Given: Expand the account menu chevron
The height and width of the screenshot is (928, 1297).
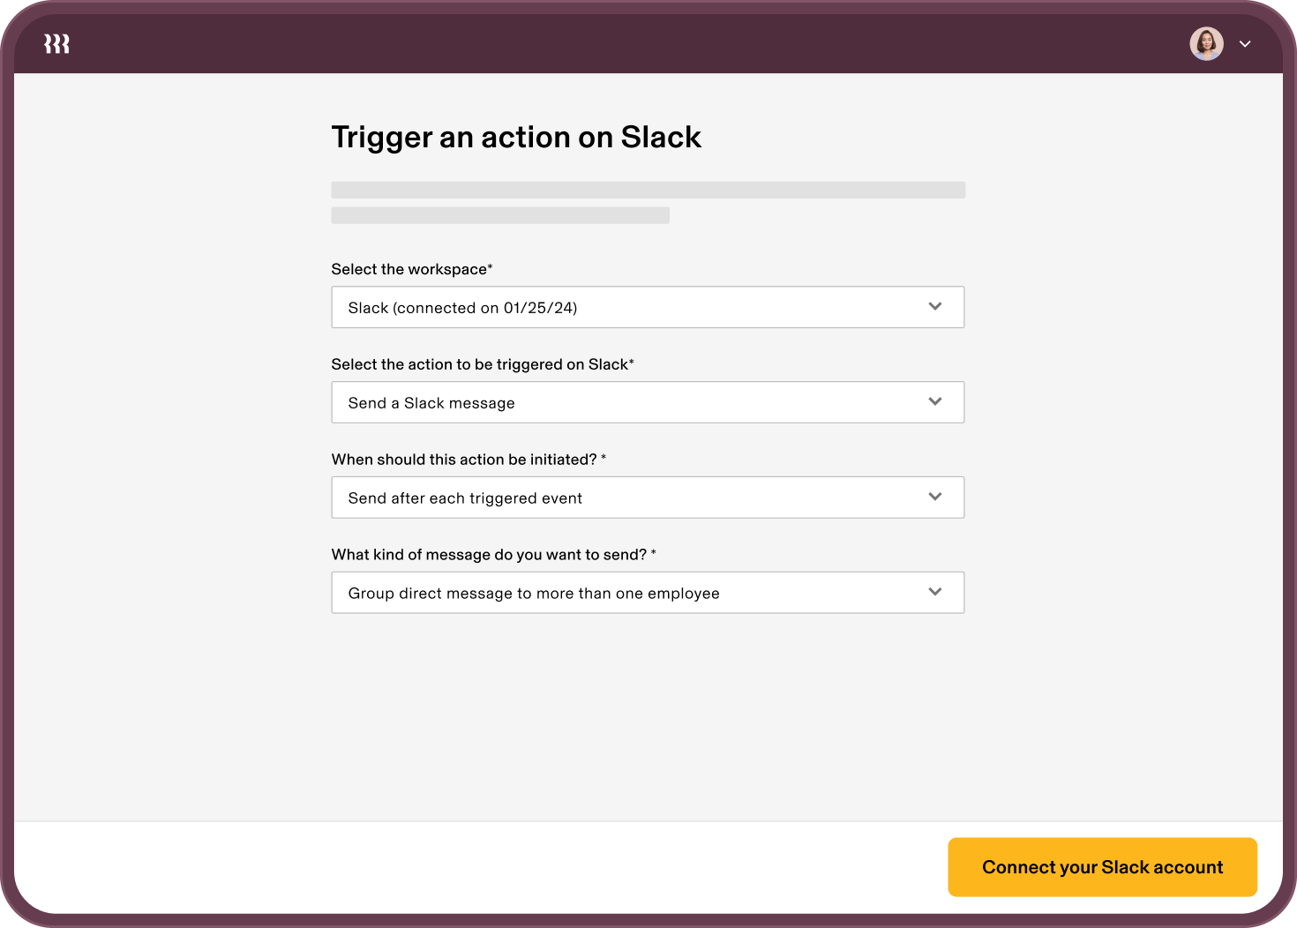Looking at the screenshot, I should [x=1245, y=43].
